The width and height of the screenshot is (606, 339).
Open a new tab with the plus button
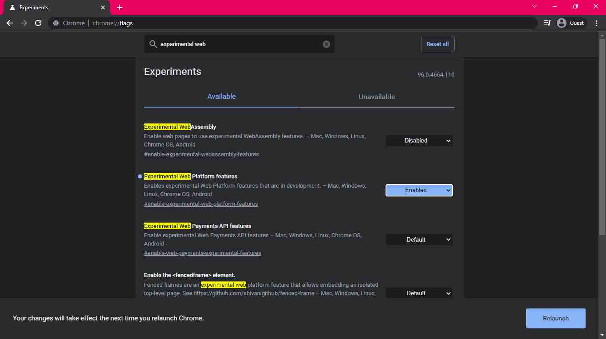click(x=120, y=8)
